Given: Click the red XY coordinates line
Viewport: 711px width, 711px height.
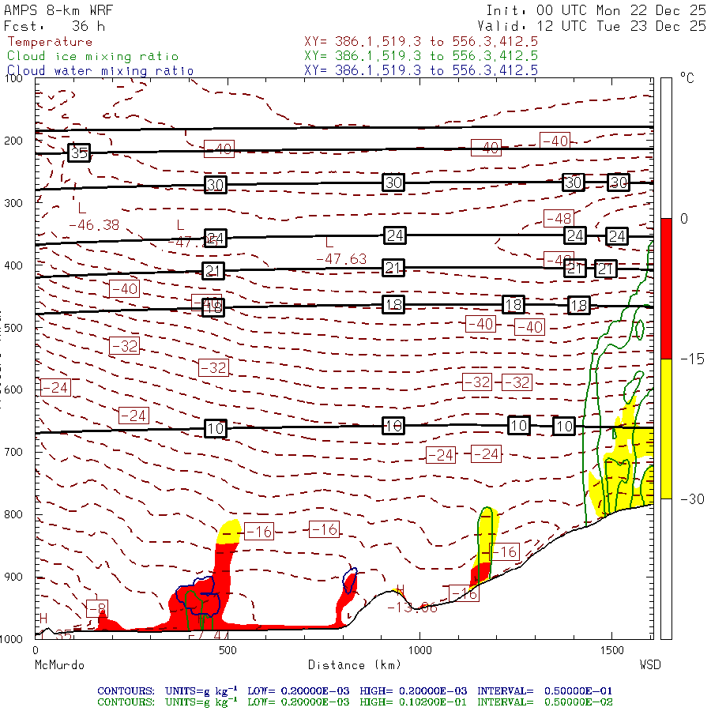Looking at the screenshot, I should [x=421, y=42].
